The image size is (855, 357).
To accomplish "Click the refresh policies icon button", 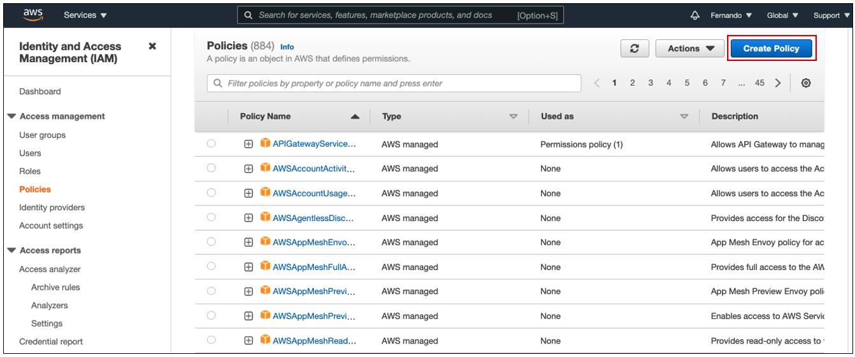I will pos(635,48).
